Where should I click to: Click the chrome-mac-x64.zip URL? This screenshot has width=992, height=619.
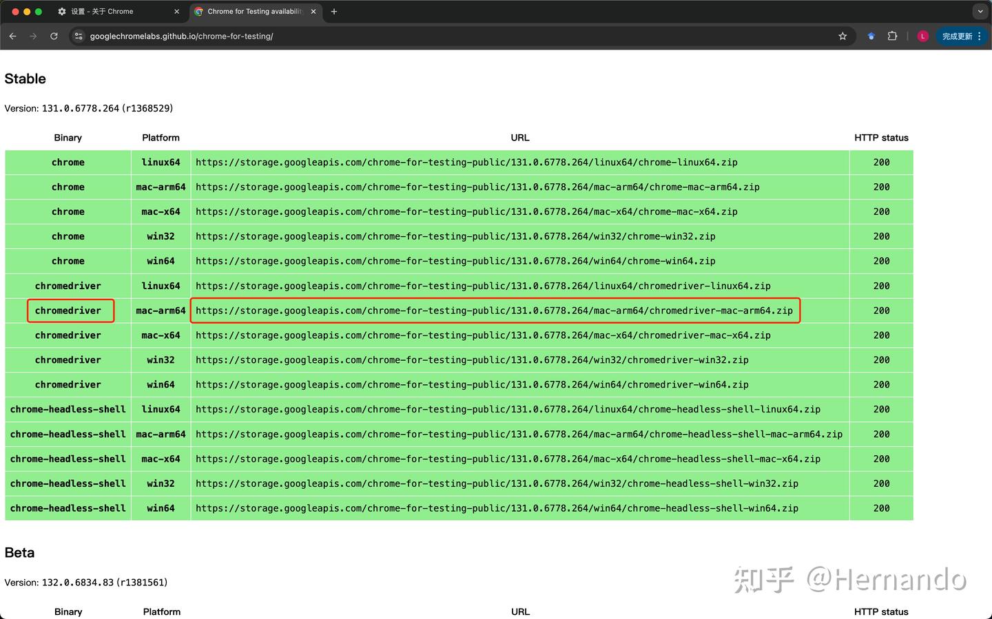[x=466, y=212]
